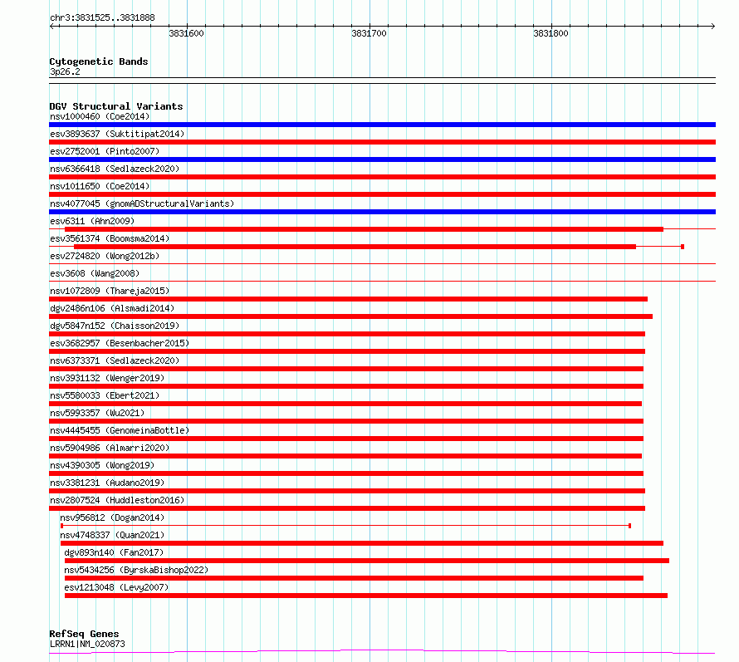Open nsv3931132 (Wenger2019) variant
Viewport: 739px width, 662px height.
coord(107,378)
